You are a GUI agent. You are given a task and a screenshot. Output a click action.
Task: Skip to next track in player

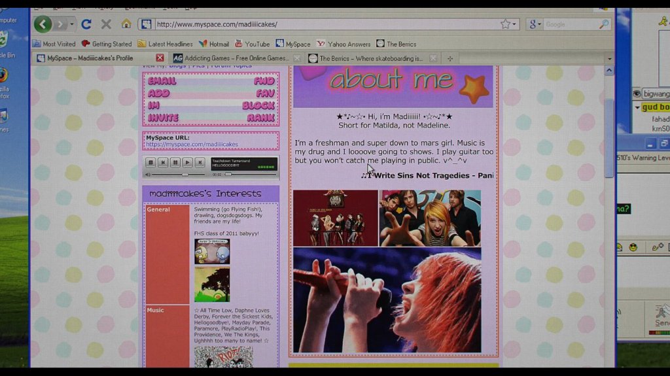click(200, 162)
